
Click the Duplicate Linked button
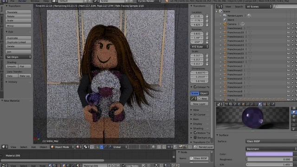[19, 42]
